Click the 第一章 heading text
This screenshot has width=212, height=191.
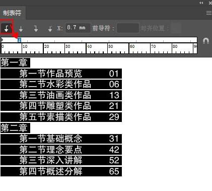coord(14,62)
